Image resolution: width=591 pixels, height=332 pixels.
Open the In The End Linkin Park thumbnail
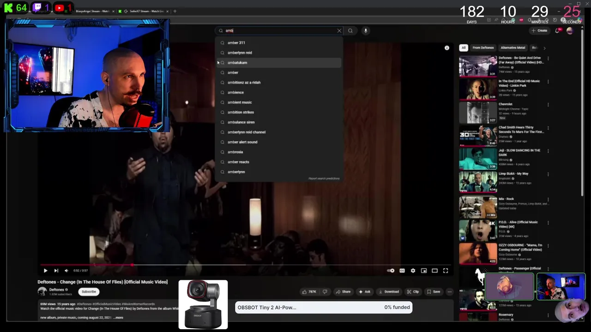click(x=478, y=89)
